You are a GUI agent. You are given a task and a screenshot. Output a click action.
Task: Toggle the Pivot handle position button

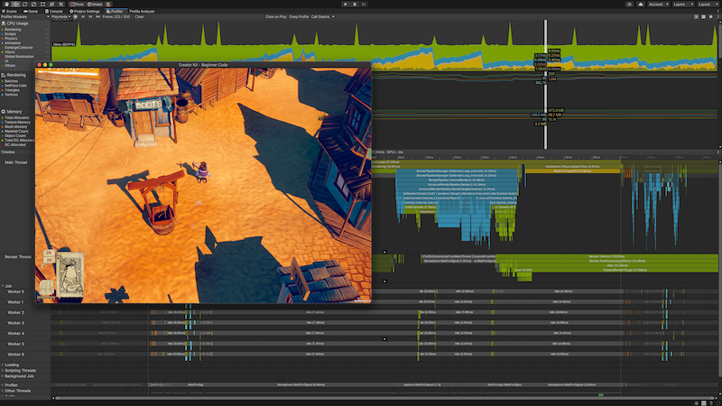(x=79, y=4)
